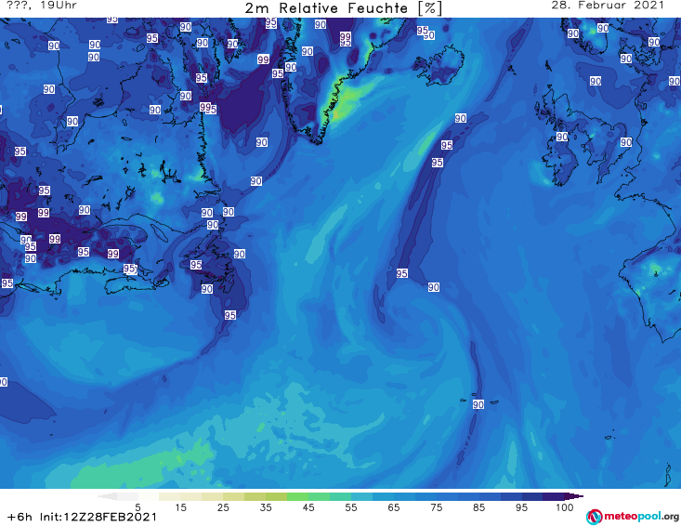Click legend value 15
Screen dimensions: 681x526
tap(180, 507)
